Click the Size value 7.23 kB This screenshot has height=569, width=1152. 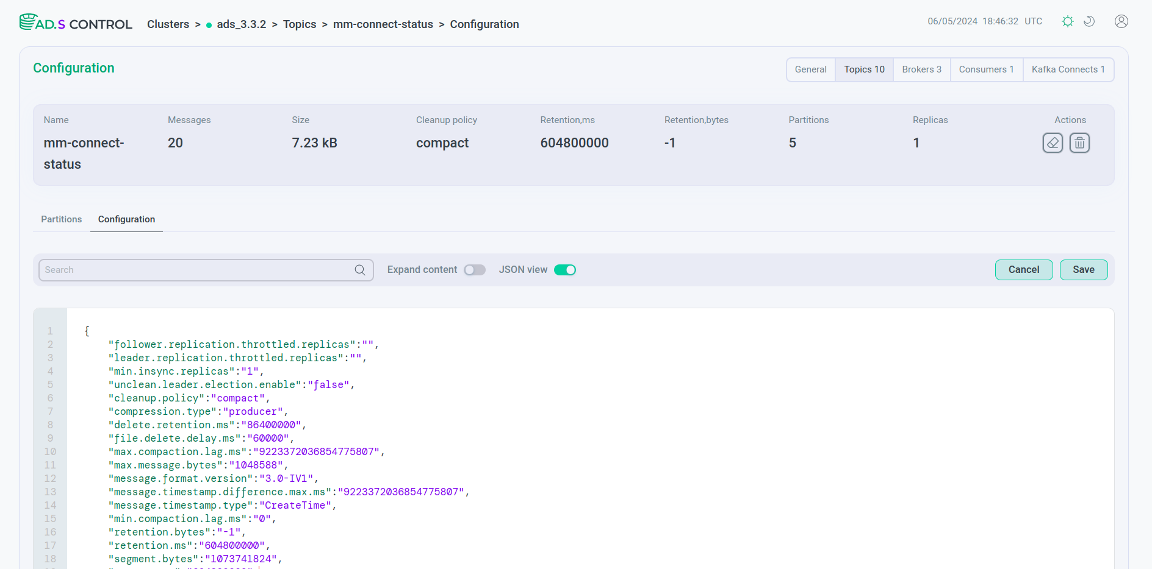(x=314, y=143)
